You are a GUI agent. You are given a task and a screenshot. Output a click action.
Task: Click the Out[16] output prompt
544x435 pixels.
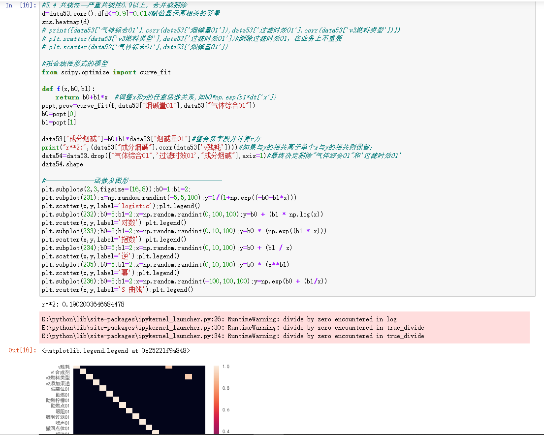(x=22, y=350)
